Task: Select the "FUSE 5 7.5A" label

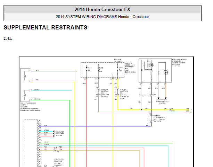Action: click(x=101, y=70)
